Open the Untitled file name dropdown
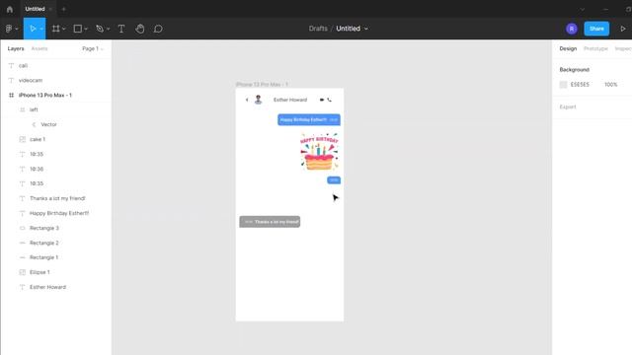This screenshot has height=355, width=632. pyautogui.click(x=366, y=29)
